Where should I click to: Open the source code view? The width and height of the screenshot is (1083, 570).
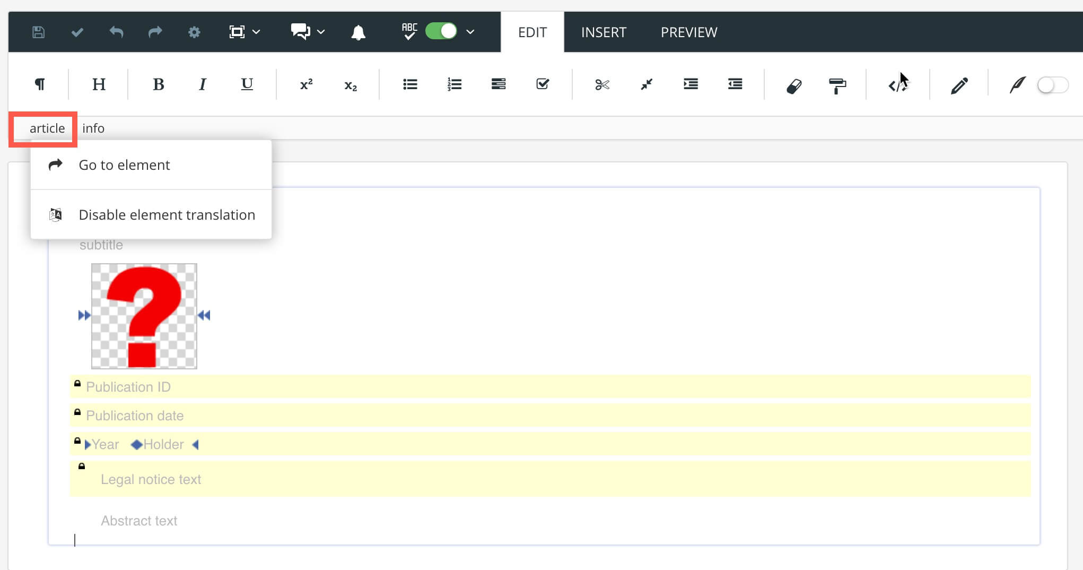click(x=897, y=84)
